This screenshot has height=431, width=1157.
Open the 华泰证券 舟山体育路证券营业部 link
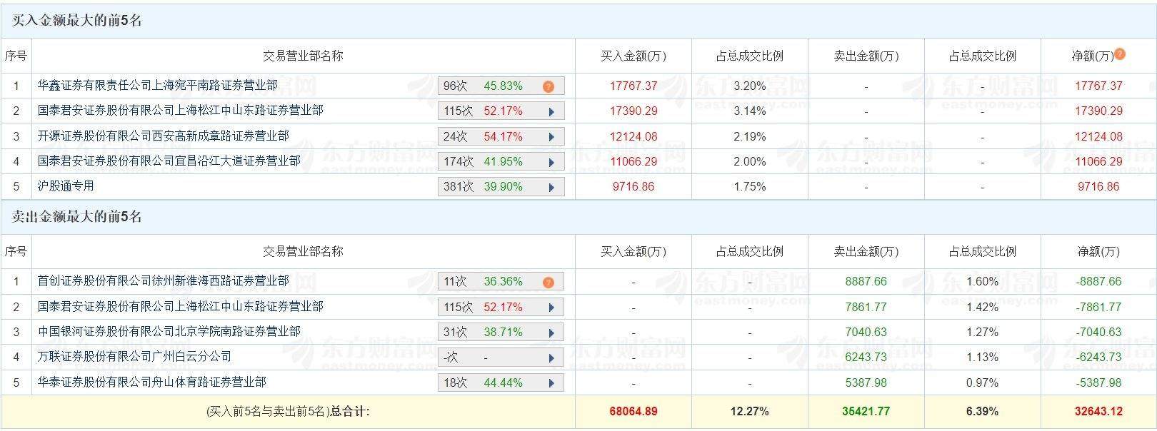point(151,382)
